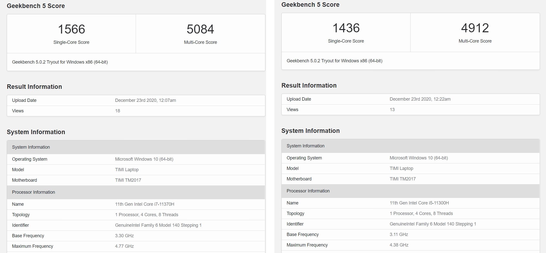Image resolution: width=546 pixels, height=253 pixels.
Task: Click TIMI TM2017 motherboard value in left panel
Action: [x=128, y=180]
